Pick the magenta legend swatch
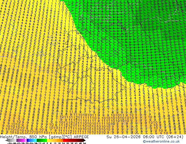The height and width of the screenshot is (144, 186). tap(23, 140)
